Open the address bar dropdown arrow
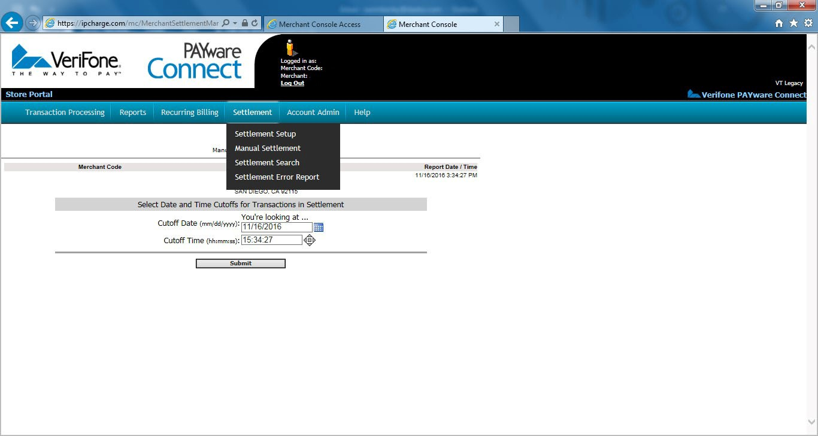The image size is (818, 436). tap(235, 23)
